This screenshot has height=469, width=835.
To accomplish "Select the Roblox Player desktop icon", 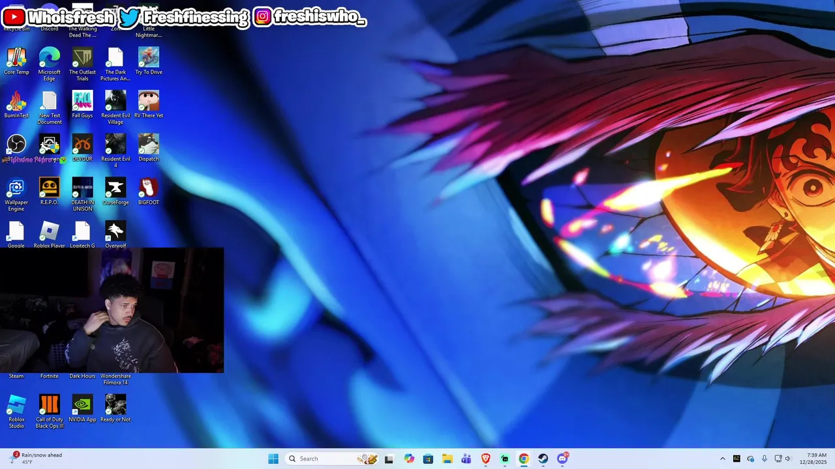I will click(x=50, y=234).
